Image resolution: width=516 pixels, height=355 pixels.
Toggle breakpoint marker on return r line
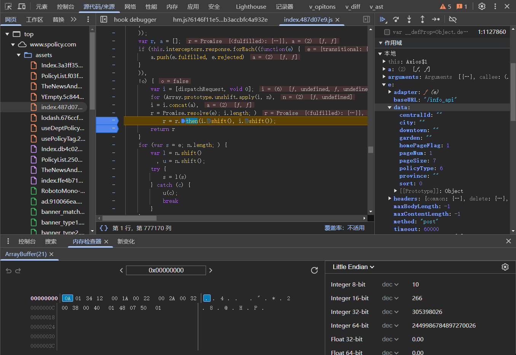[107, 129]
